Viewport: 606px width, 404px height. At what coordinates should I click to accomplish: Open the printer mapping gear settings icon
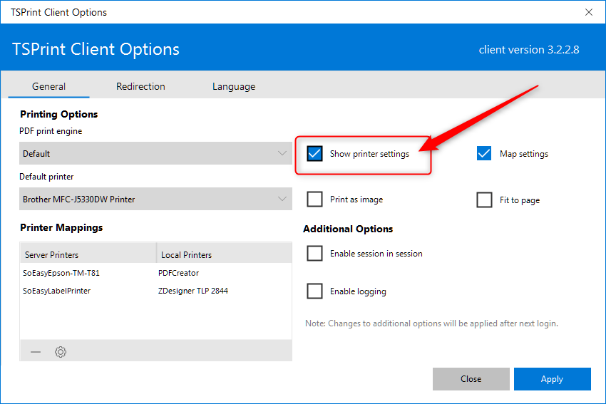pyautogui.click(x=61, y=351)
